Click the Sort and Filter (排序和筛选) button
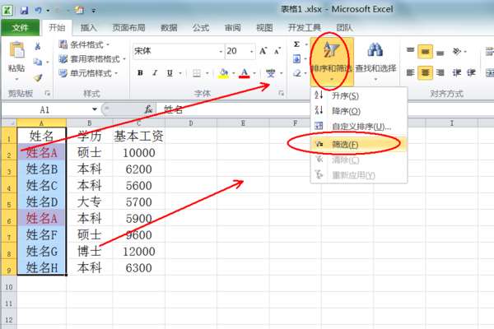The height and width of the screenshot is (329, 494). [x=332, y=62]
